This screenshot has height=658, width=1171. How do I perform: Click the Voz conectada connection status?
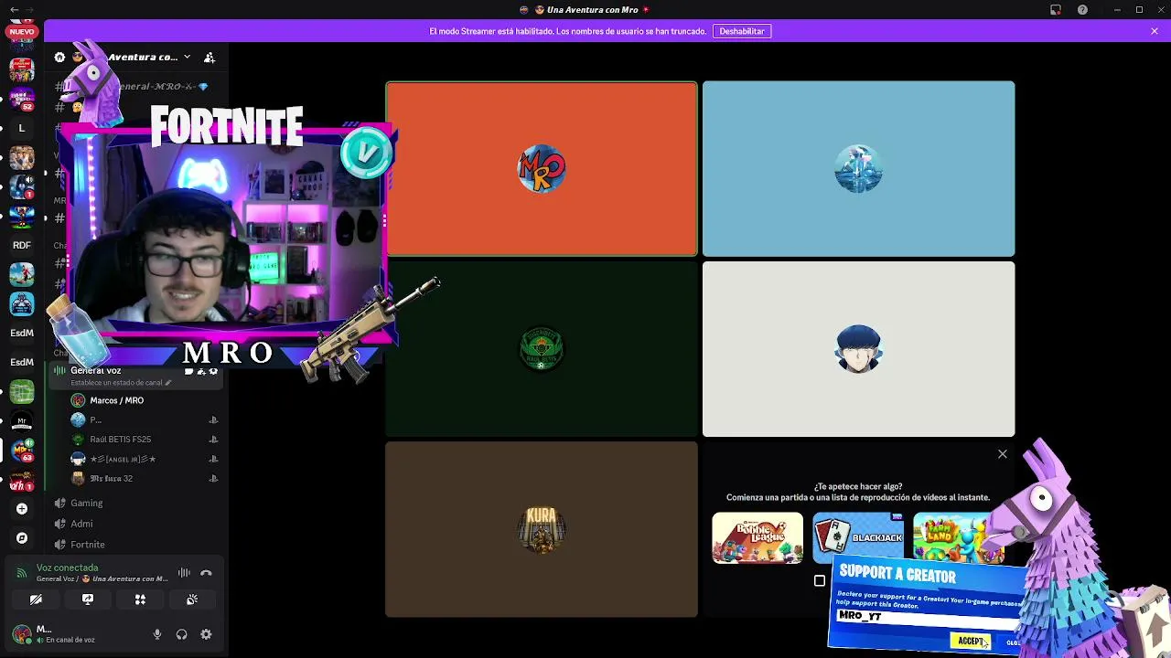pos(67,568)
